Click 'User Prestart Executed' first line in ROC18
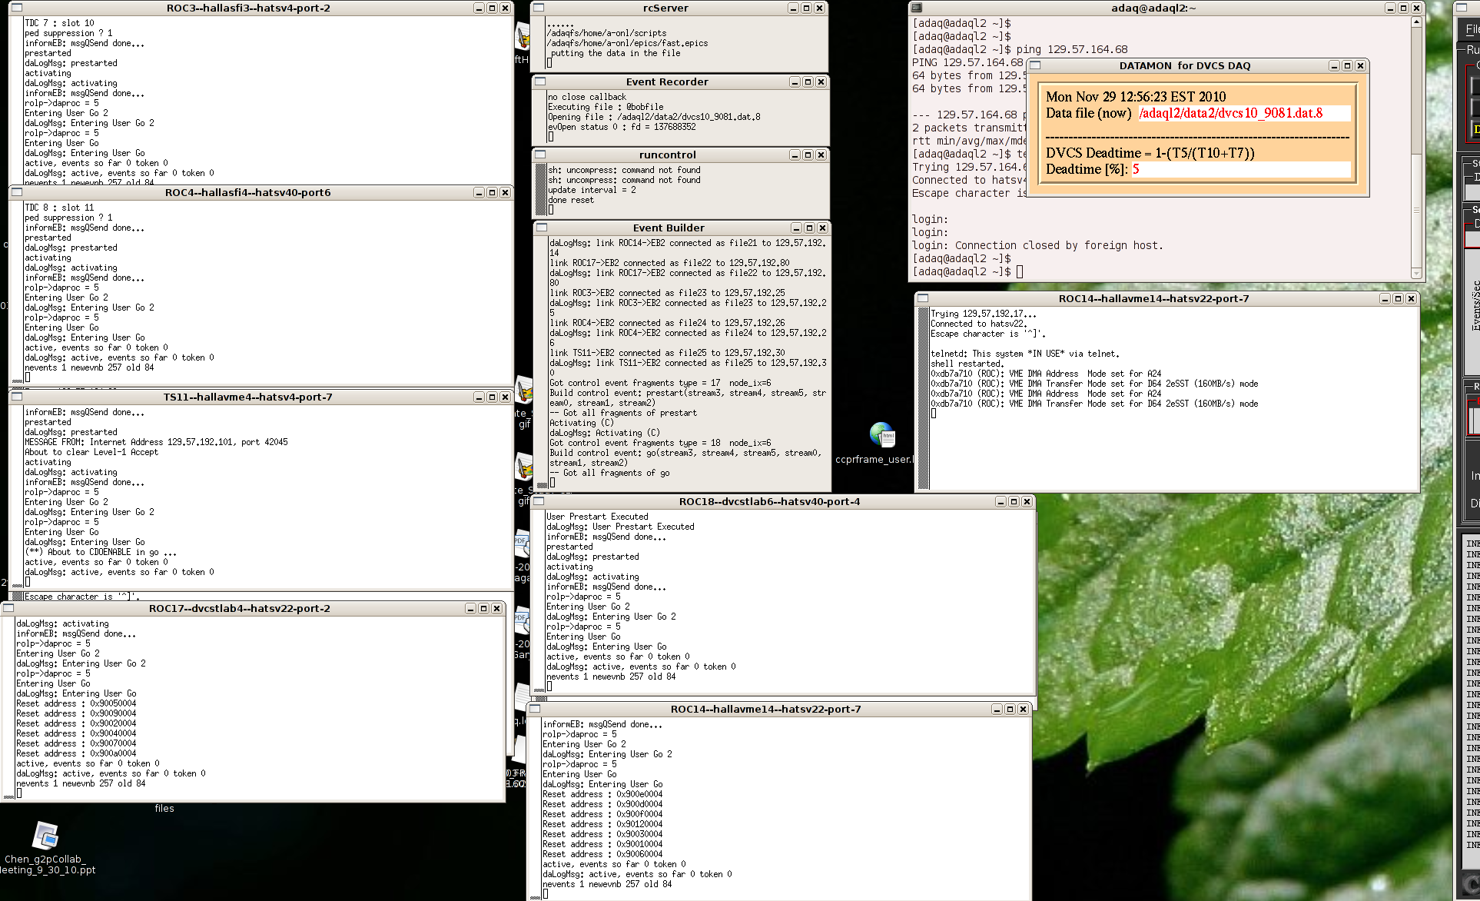The image size is (1480, 901). [597, 517]
